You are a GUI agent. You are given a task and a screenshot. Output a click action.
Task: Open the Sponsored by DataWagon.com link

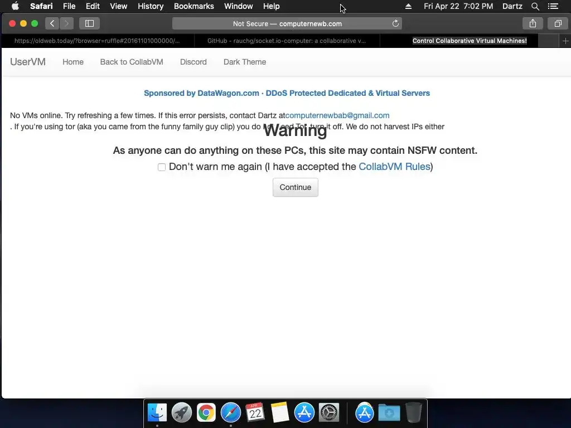coord(287,93)
